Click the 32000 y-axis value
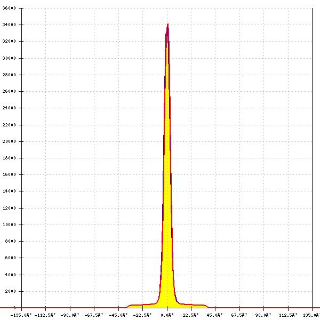The image size is (320, 320). tap(9, 41)
